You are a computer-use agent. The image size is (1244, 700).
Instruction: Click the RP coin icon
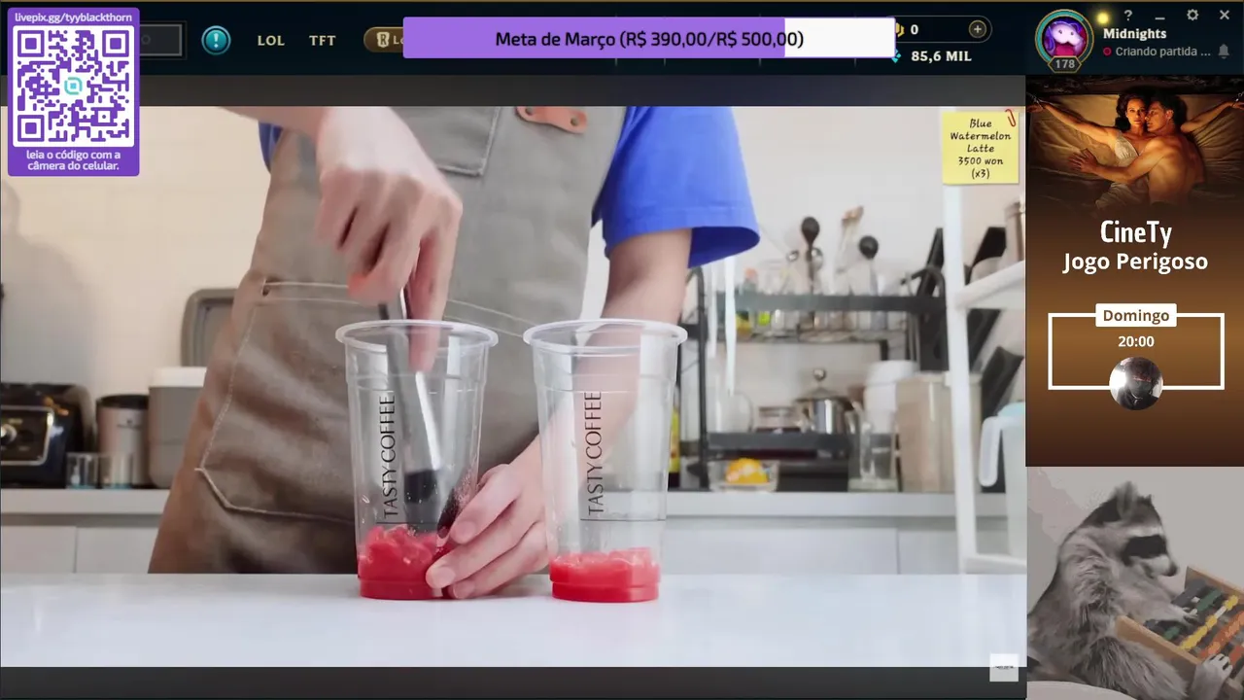tap(900, 29)
